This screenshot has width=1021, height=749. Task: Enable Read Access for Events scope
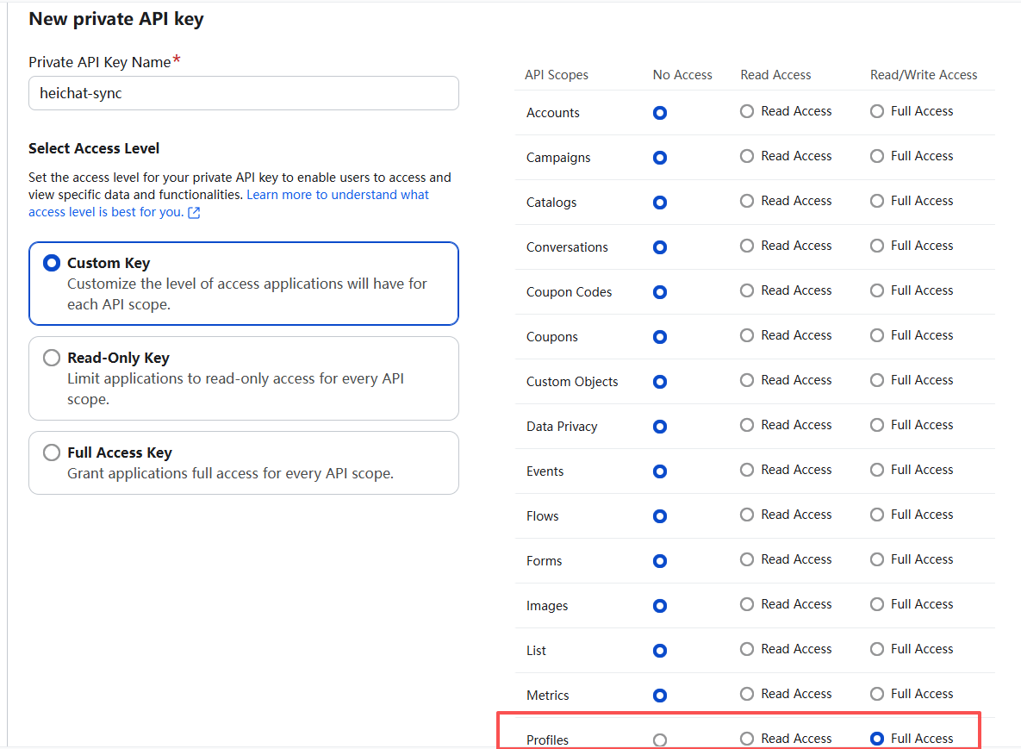click(747, 470)
